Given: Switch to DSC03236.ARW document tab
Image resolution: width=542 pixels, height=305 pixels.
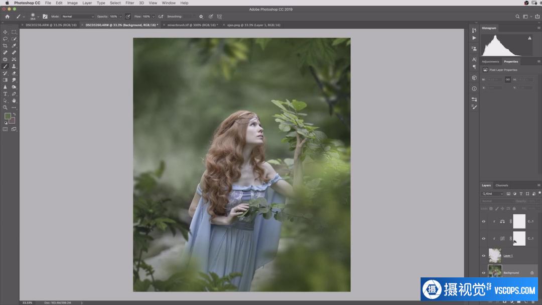Looking at the screenshot, I should pyautogui.click(x=51, y=25).
